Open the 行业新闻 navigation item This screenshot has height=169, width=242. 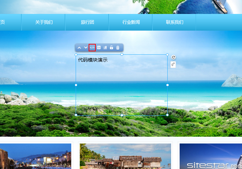[x=131, y=22]
